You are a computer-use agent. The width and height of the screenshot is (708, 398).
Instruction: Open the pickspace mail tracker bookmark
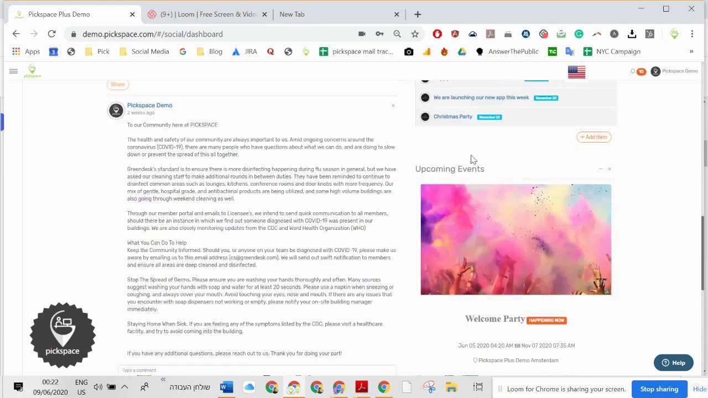coord(357,51)
